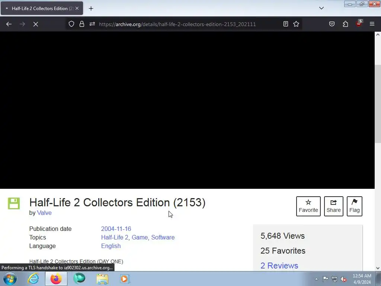Share this archive item
The width and height of the screenshot is (381, 286).
(x=334, y=206)
